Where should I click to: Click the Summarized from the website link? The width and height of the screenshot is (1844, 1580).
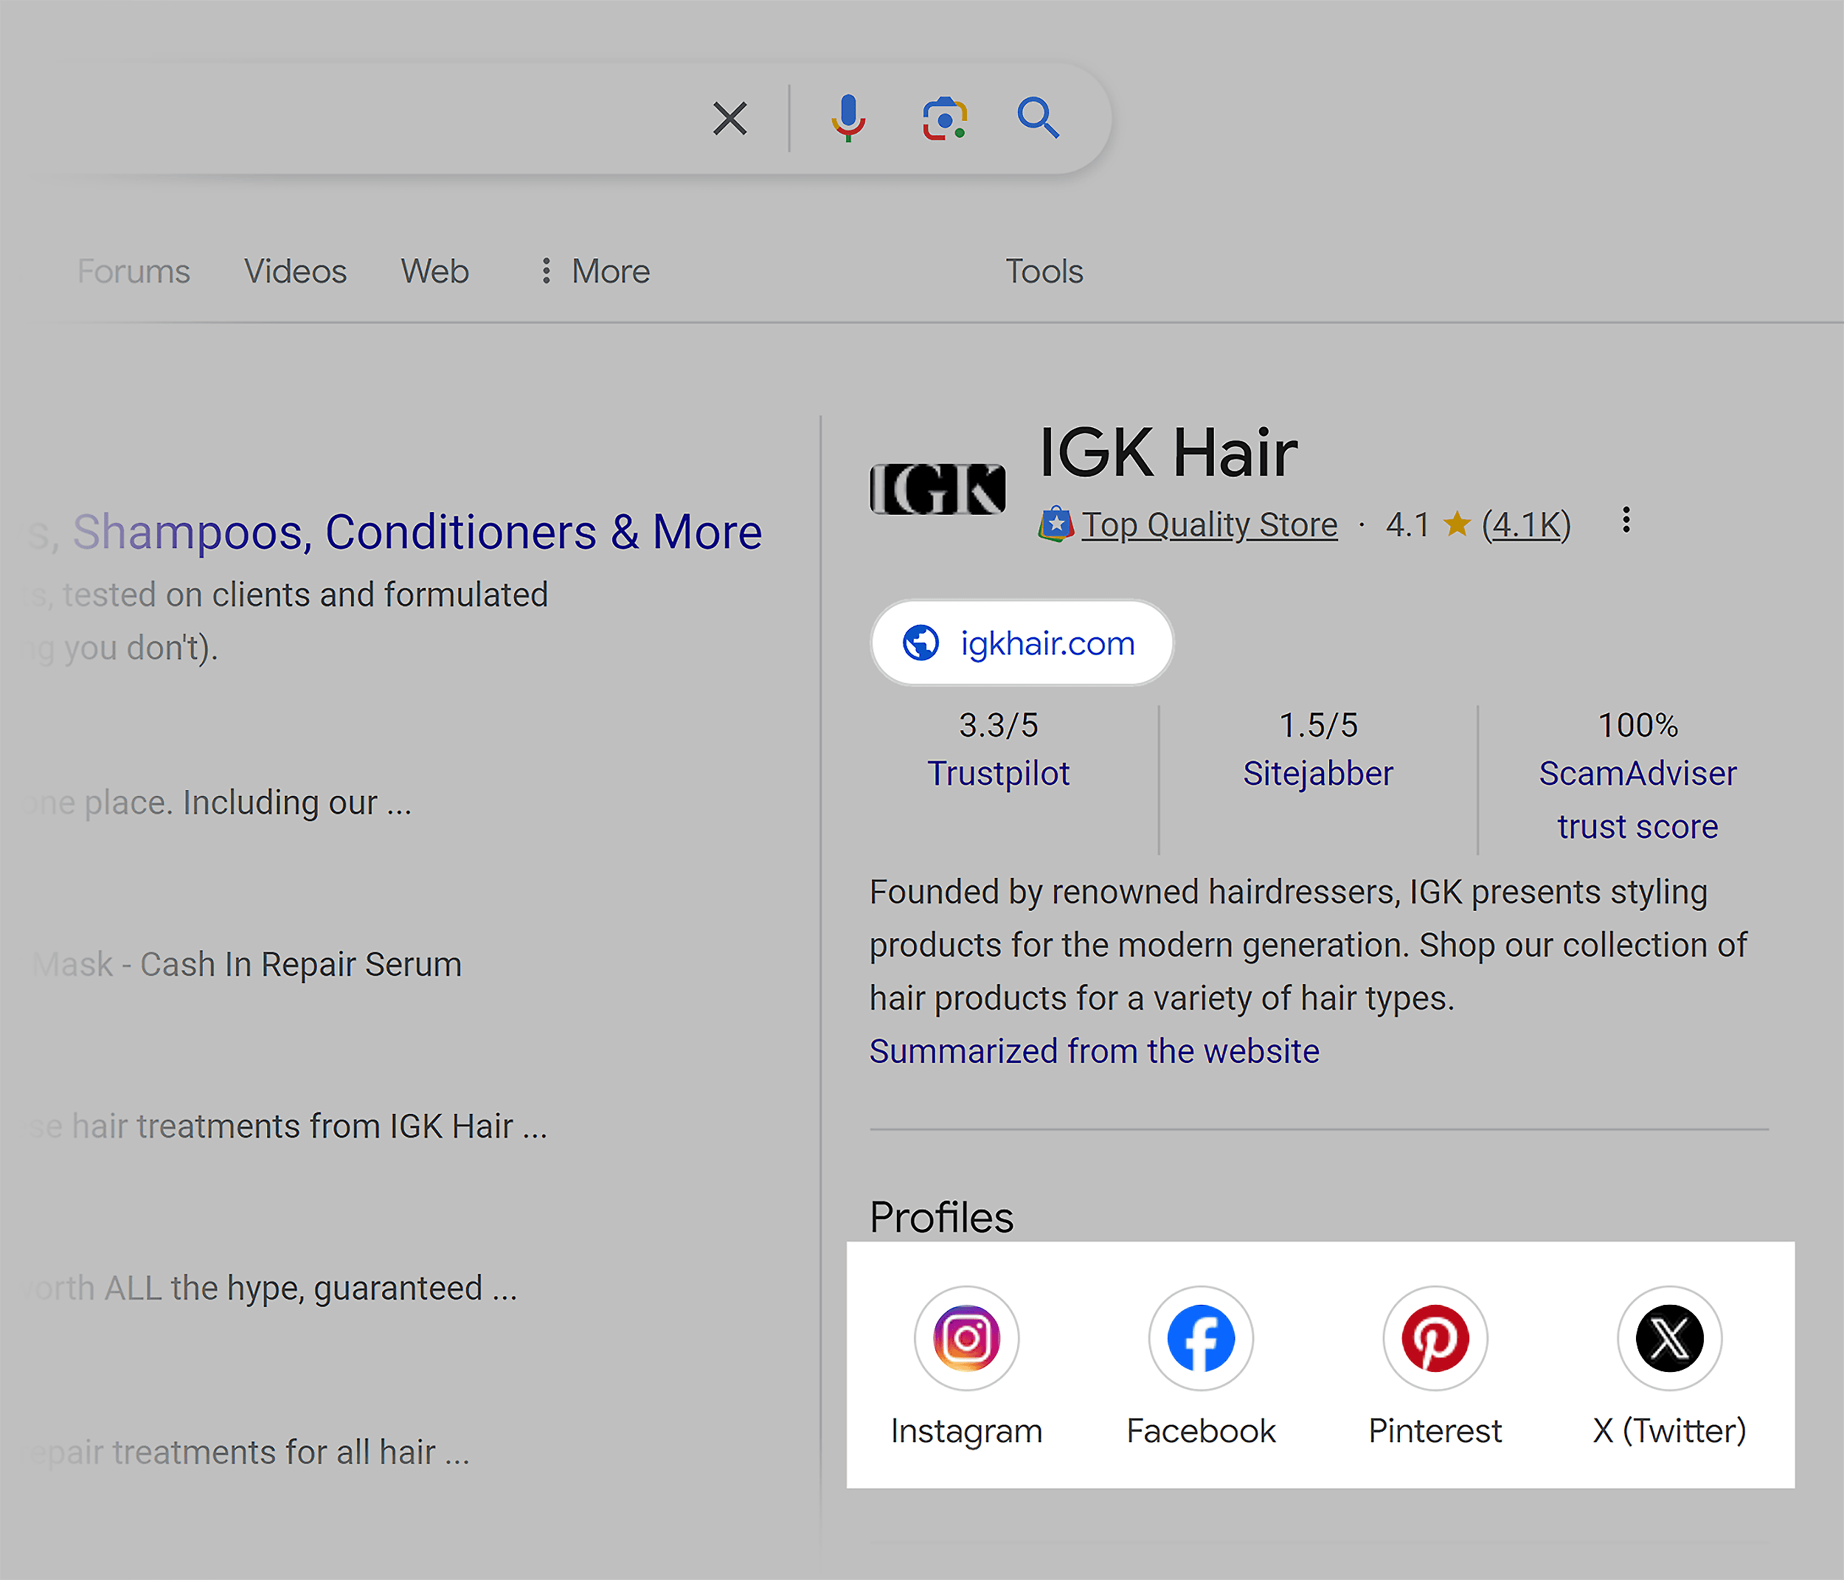click(x=1094, y=1051)
